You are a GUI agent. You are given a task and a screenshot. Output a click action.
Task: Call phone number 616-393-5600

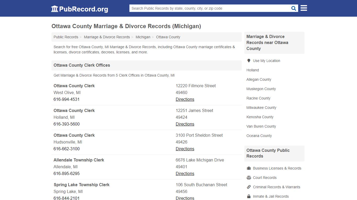coord(67,124)
